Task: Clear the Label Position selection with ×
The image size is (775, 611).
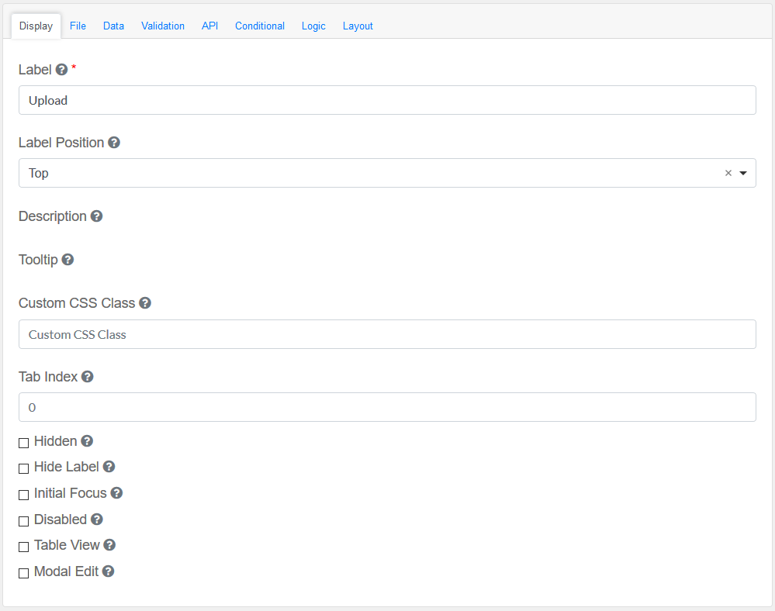Action: coord(728,174)
